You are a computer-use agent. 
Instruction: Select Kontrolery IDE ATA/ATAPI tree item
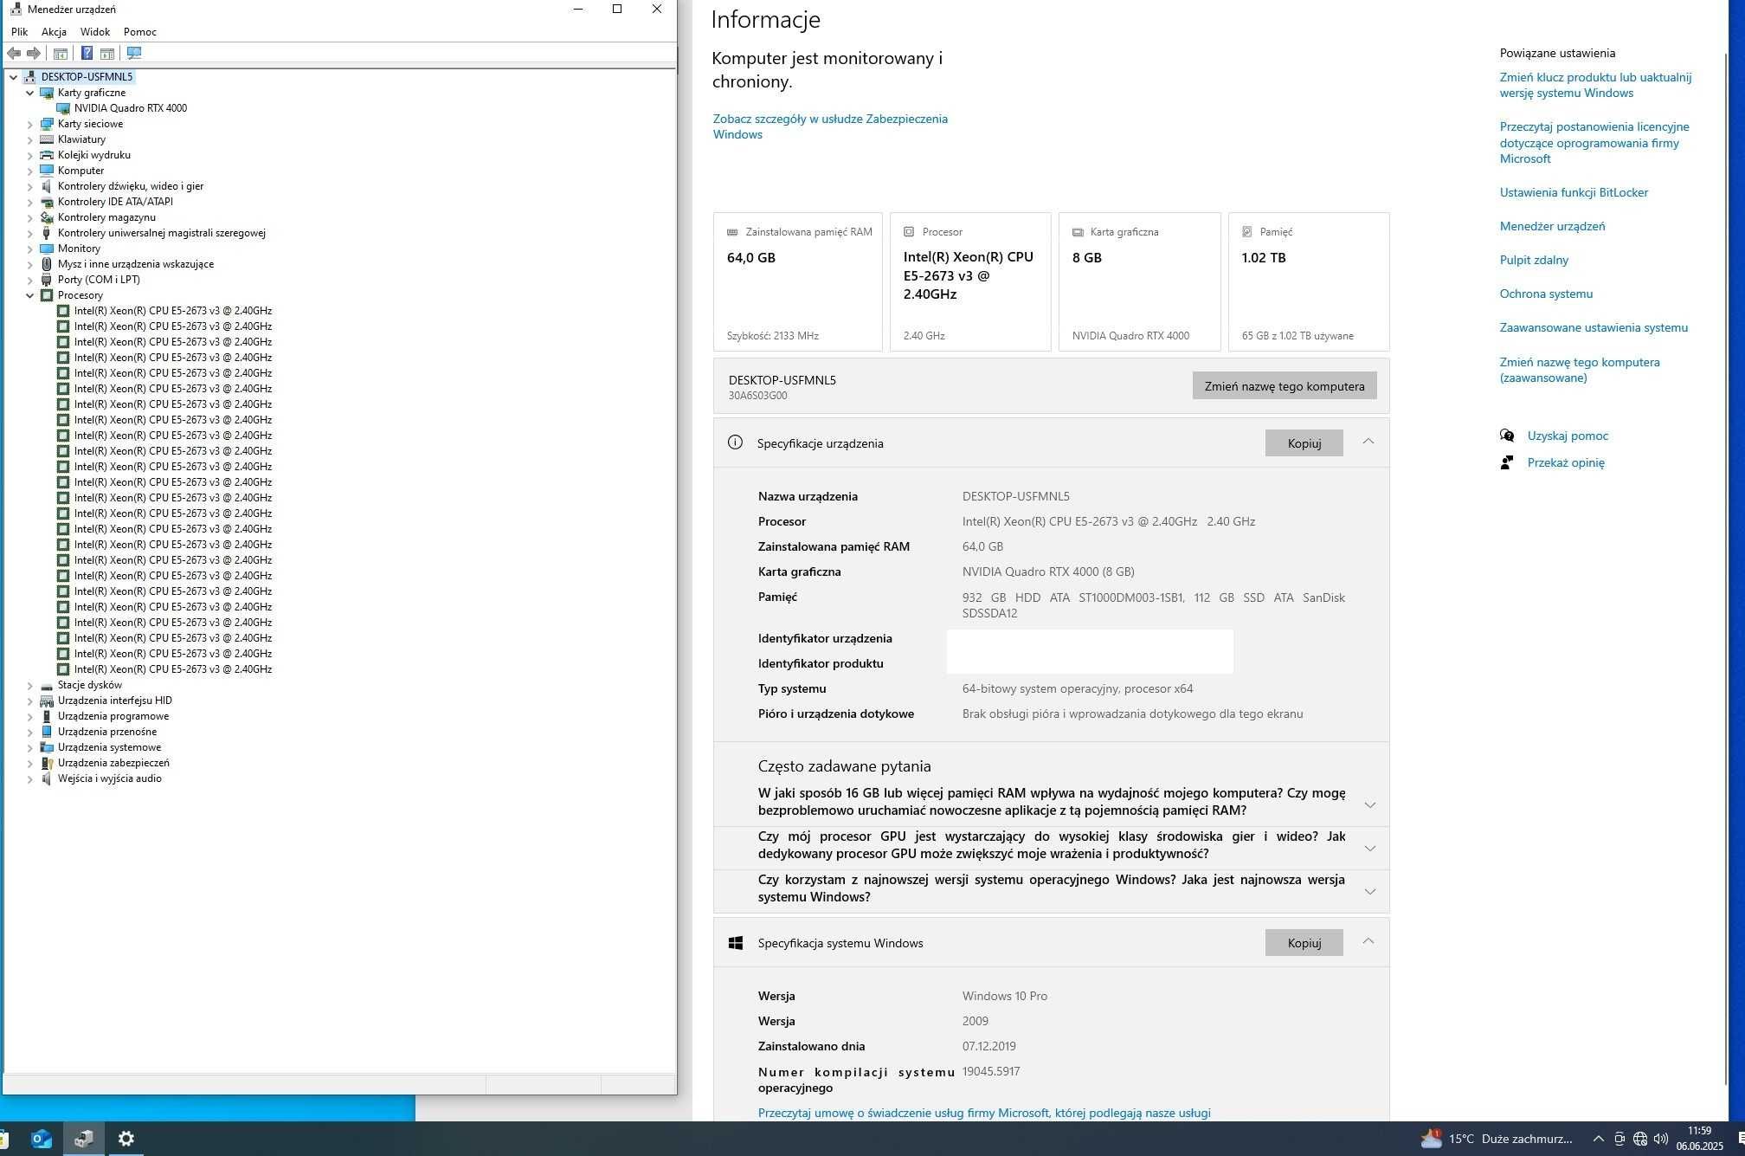[x=115, y=202]
